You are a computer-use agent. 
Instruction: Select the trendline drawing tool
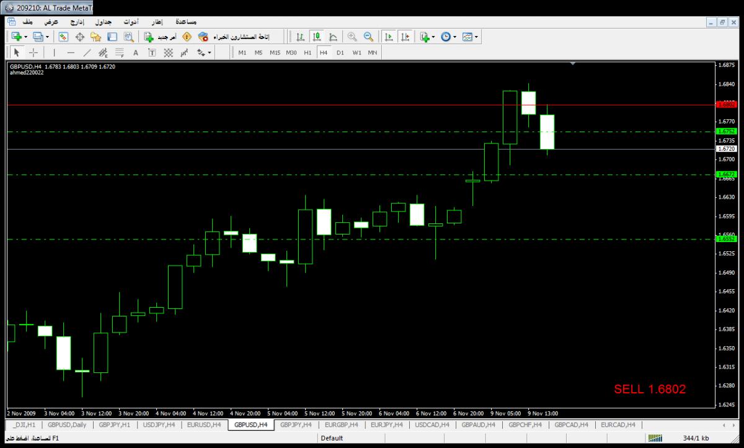[87, 53]
